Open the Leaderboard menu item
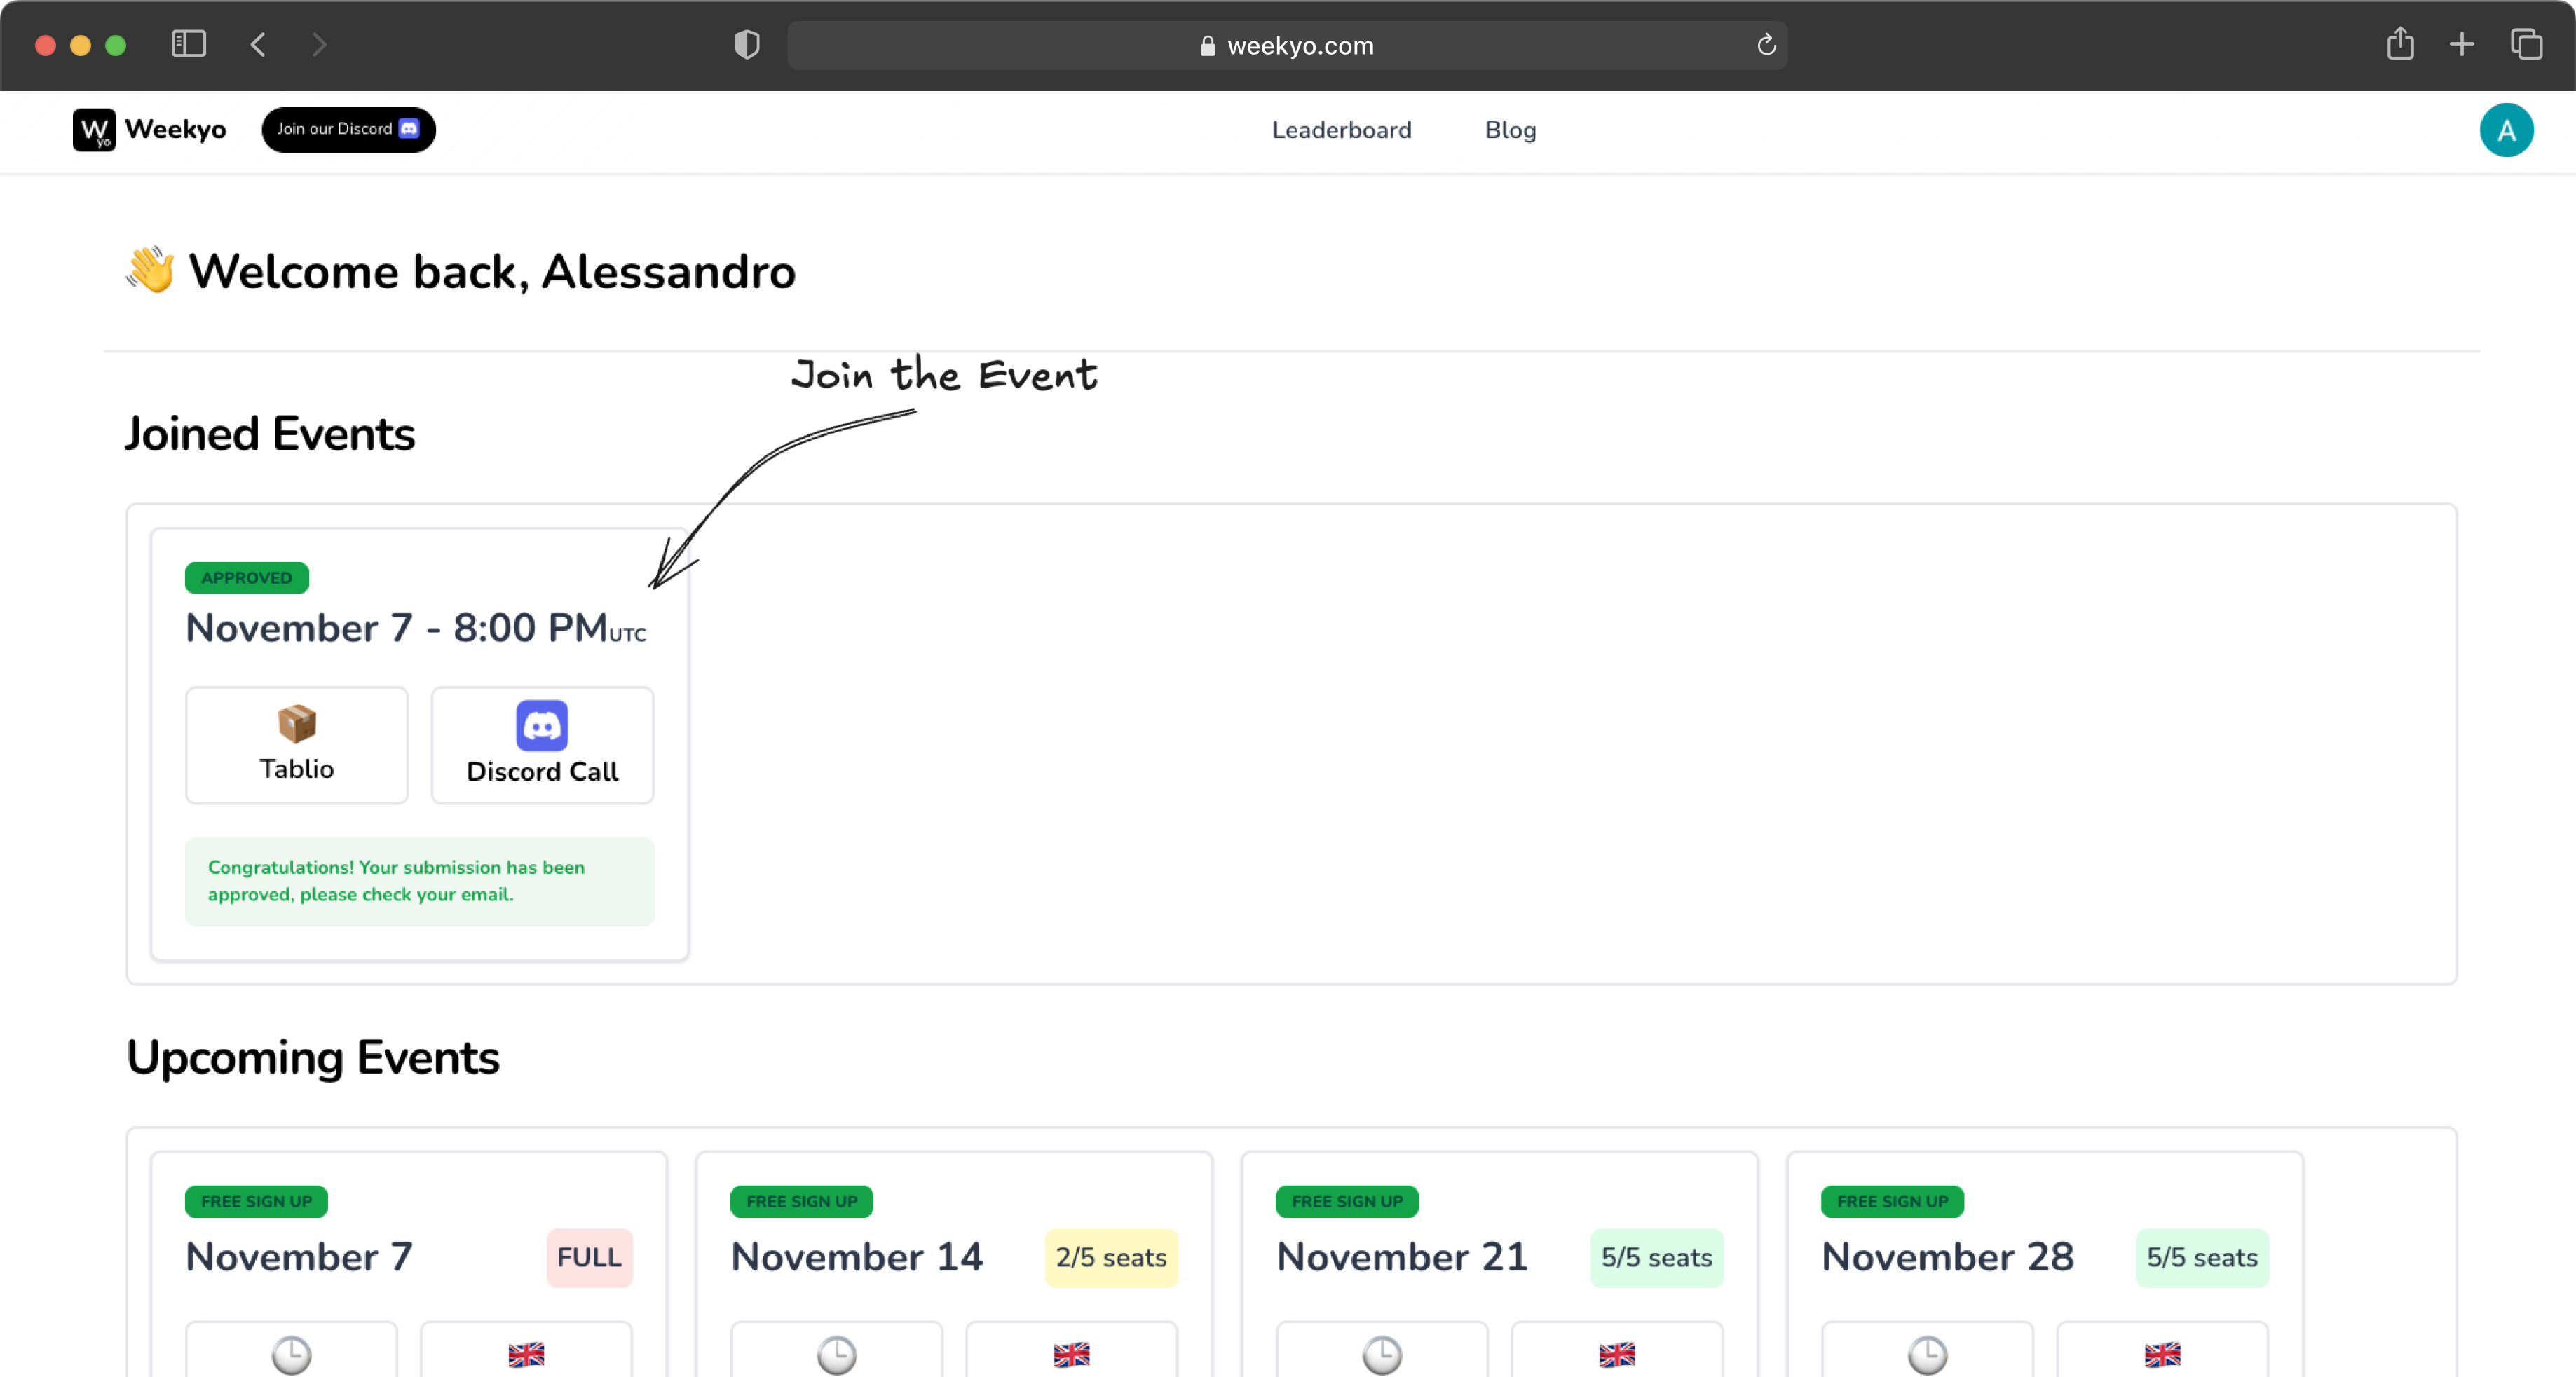The image size is (2576, 1377). (1341, 130)
